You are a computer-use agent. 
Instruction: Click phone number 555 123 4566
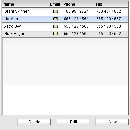coord(76,26)
